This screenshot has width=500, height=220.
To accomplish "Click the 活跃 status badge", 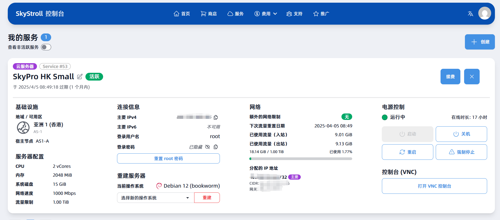I will point(94,77).
